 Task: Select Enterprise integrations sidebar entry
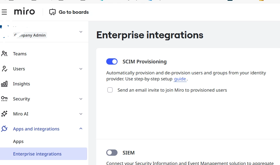[44, 154]
